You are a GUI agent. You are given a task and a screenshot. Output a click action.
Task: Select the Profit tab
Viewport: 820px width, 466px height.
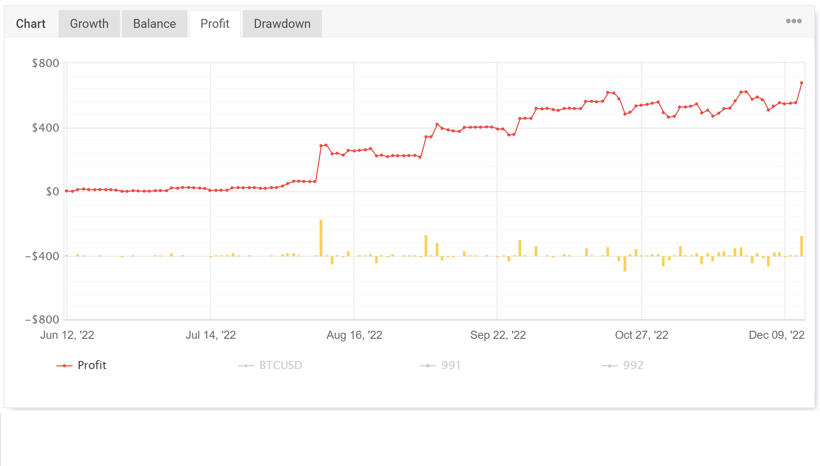click(x=214, y=24)
